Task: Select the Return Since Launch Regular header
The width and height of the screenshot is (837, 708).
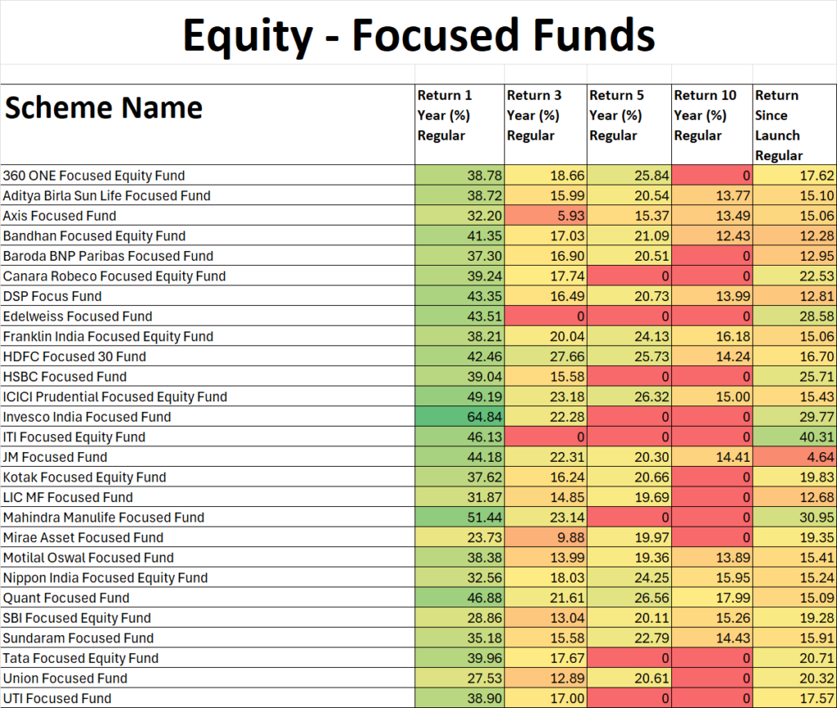Action: [x=794, y=124]
